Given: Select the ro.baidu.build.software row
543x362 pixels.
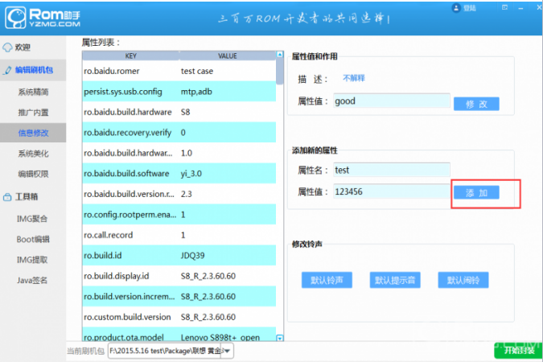Looking at the screenshot, I should 179,173.
